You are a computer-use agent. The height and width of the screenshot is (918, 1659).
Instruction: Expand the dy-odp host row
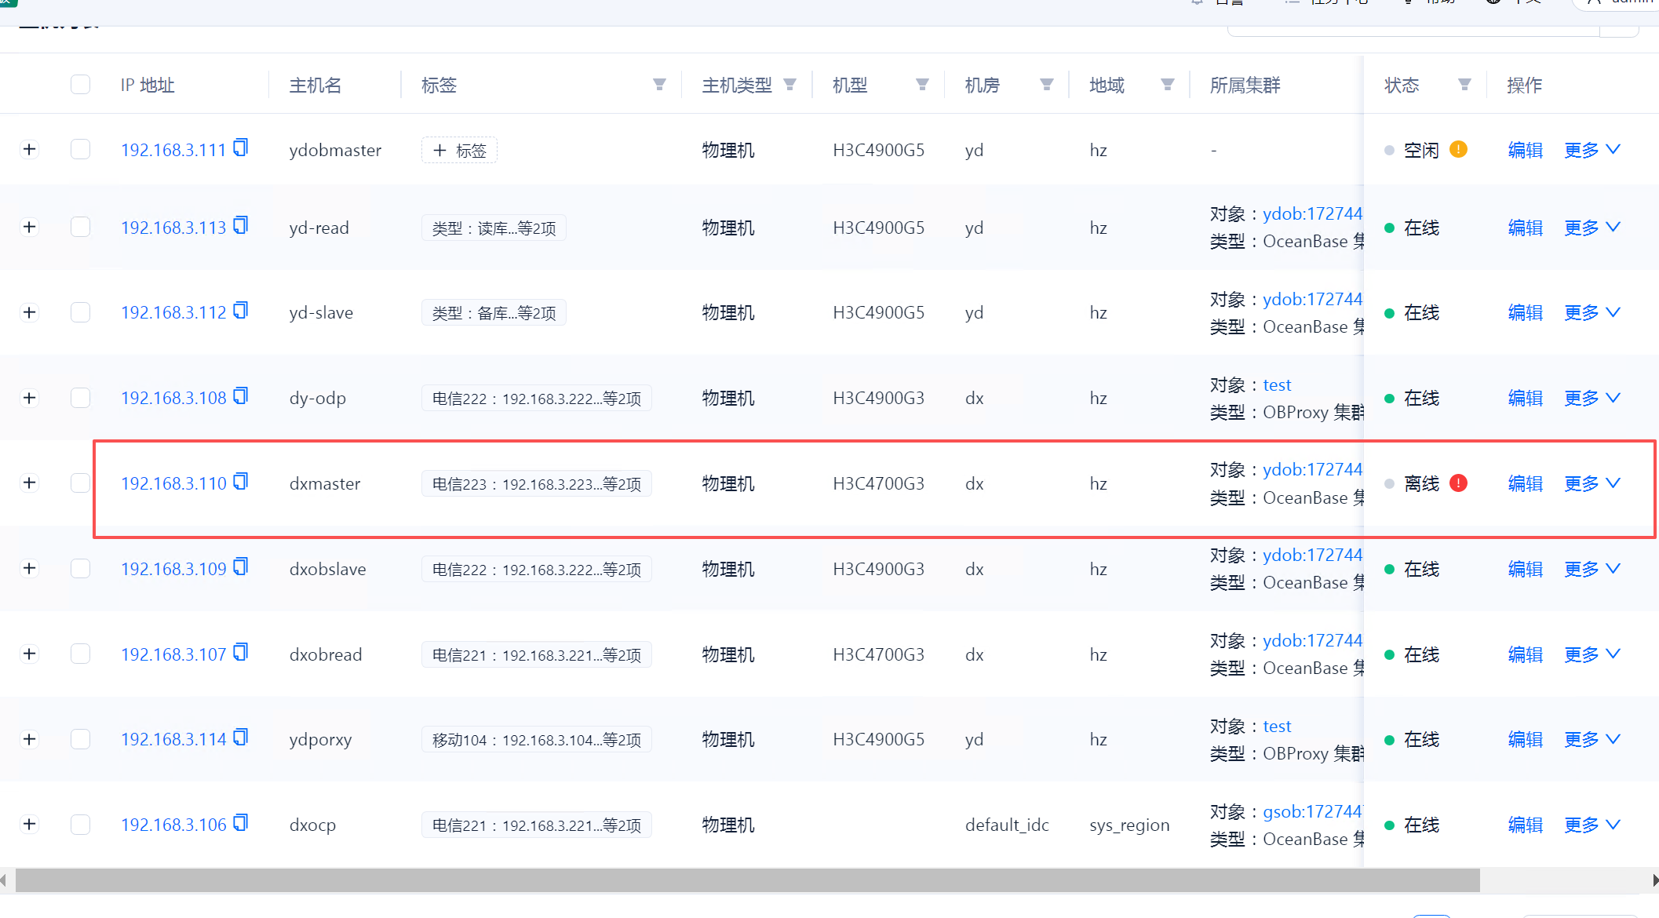click(x=30, y=398)
